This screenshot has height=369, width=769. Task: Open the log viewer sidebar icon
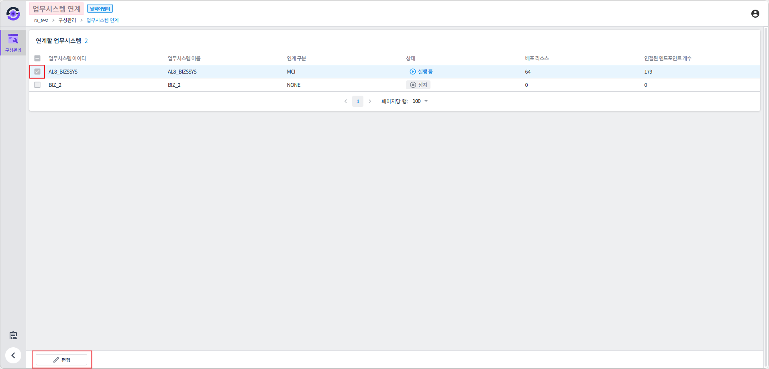(x=13, y=335)
